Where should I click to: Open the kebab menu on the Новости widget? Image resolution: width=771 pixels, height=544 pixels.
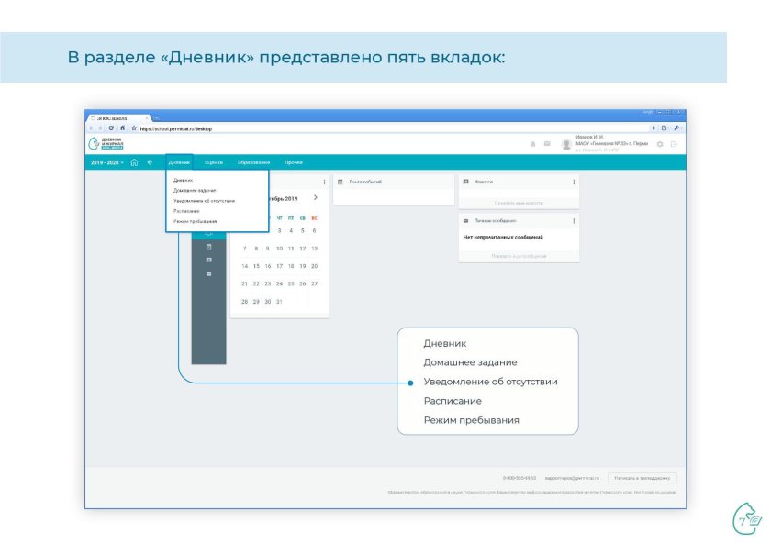574,180
